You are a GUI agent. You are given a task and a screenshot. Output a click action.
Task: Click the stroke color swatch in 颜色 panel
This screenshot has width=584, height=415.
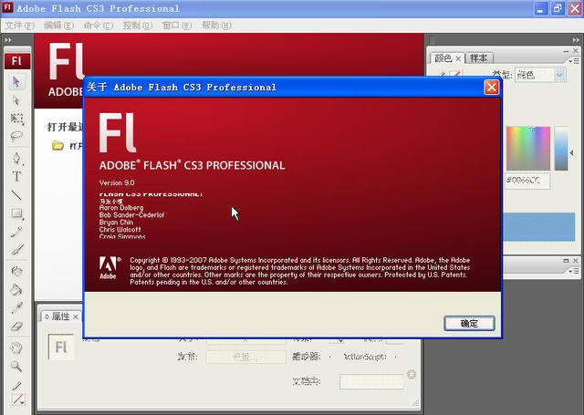click(456, 74)
